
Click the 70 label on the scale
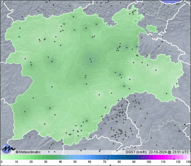[x=104, y=162]
